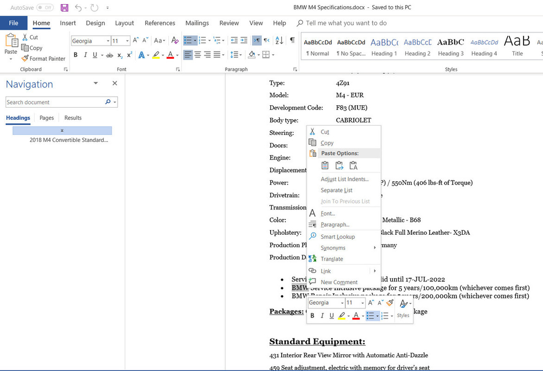Screen dimensions: 543x371
Task: Choose Merge Formatting paste option
Action: point(339,166)
